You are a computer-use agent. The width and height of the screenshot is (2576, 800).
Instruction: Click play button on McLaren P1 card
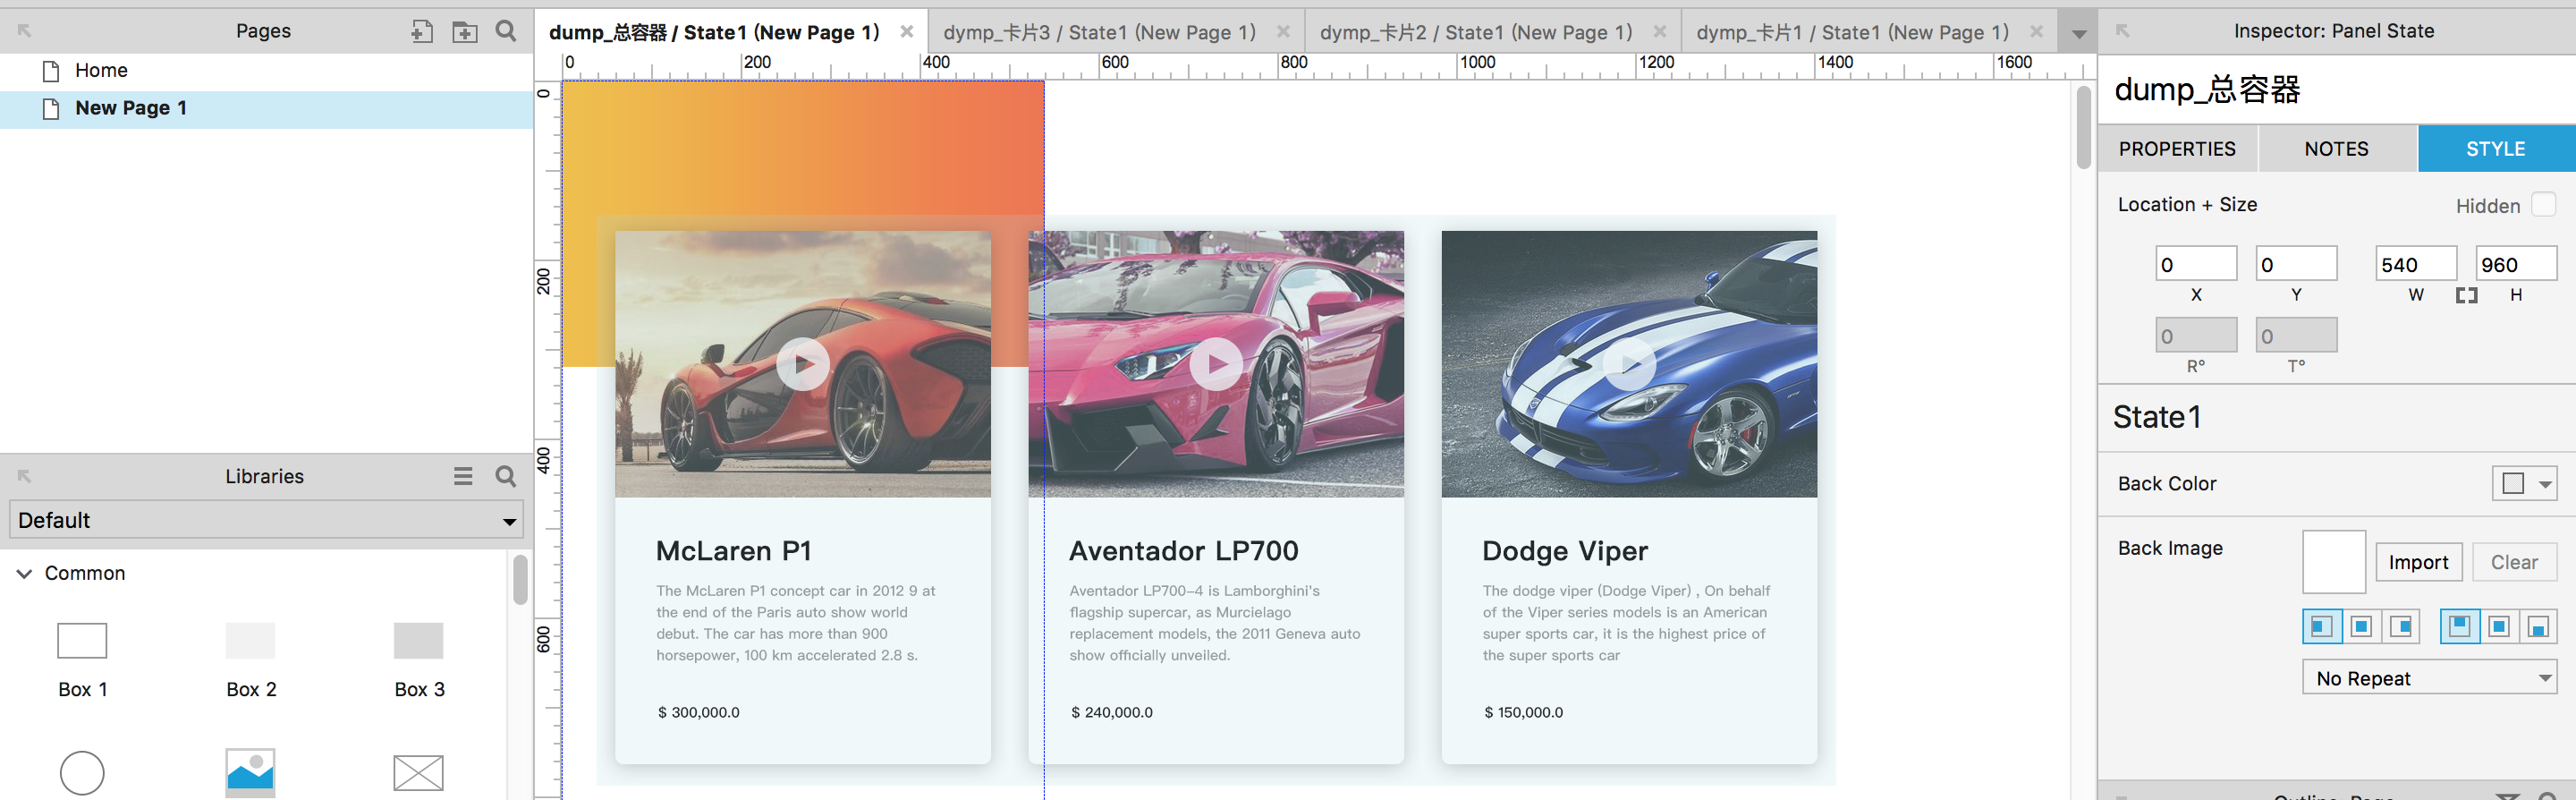pyautogui.click(x=803, y=365)
